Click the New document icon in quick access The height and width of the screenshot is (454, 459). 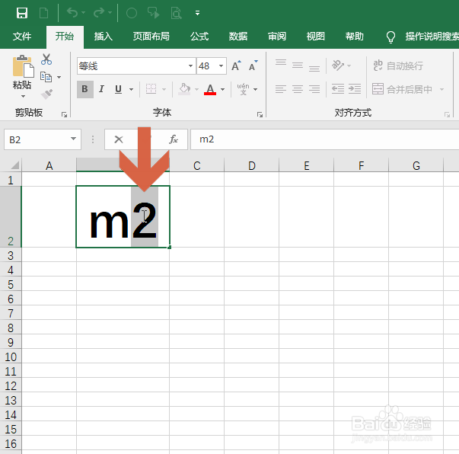[43, 13]
